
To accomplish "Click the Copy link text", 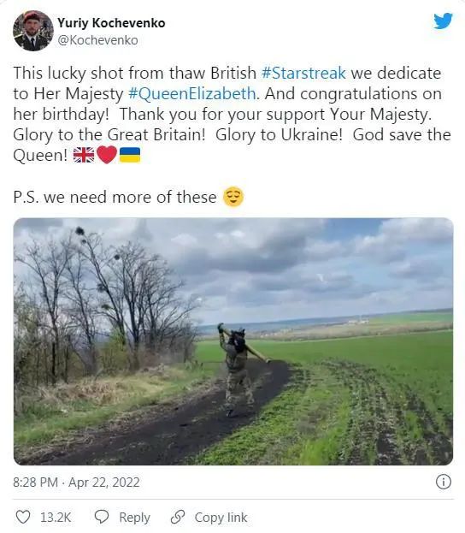I will (x=221, y=518).
